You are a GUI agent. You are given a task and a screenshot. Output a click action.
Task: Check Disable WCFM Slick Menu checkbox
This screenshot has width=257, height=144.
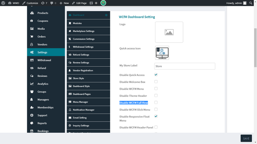coord(156,109)
